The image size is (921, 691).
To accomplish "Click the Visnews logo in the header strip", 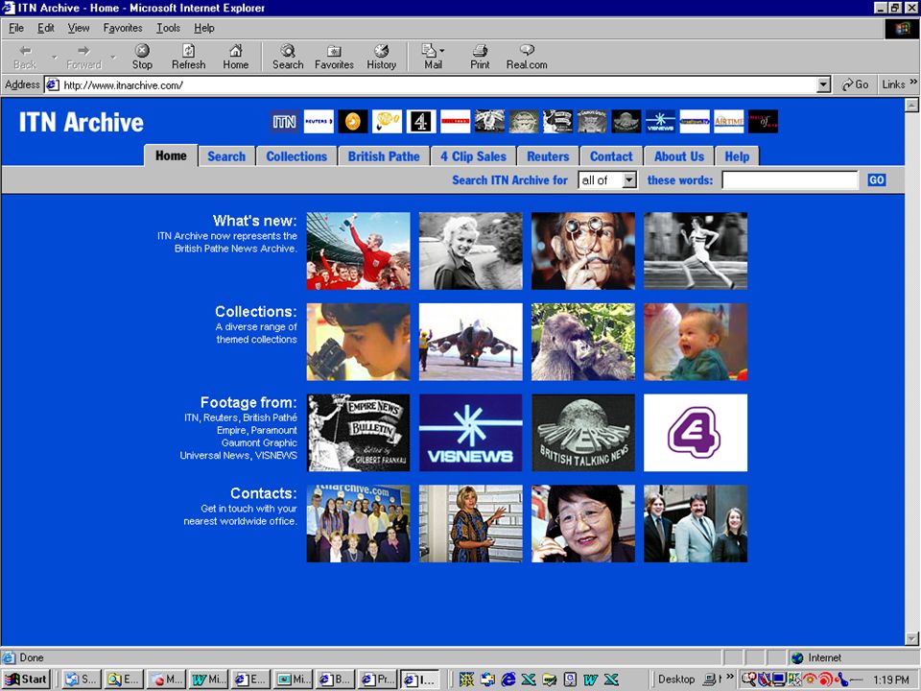I will pos(660,122).
